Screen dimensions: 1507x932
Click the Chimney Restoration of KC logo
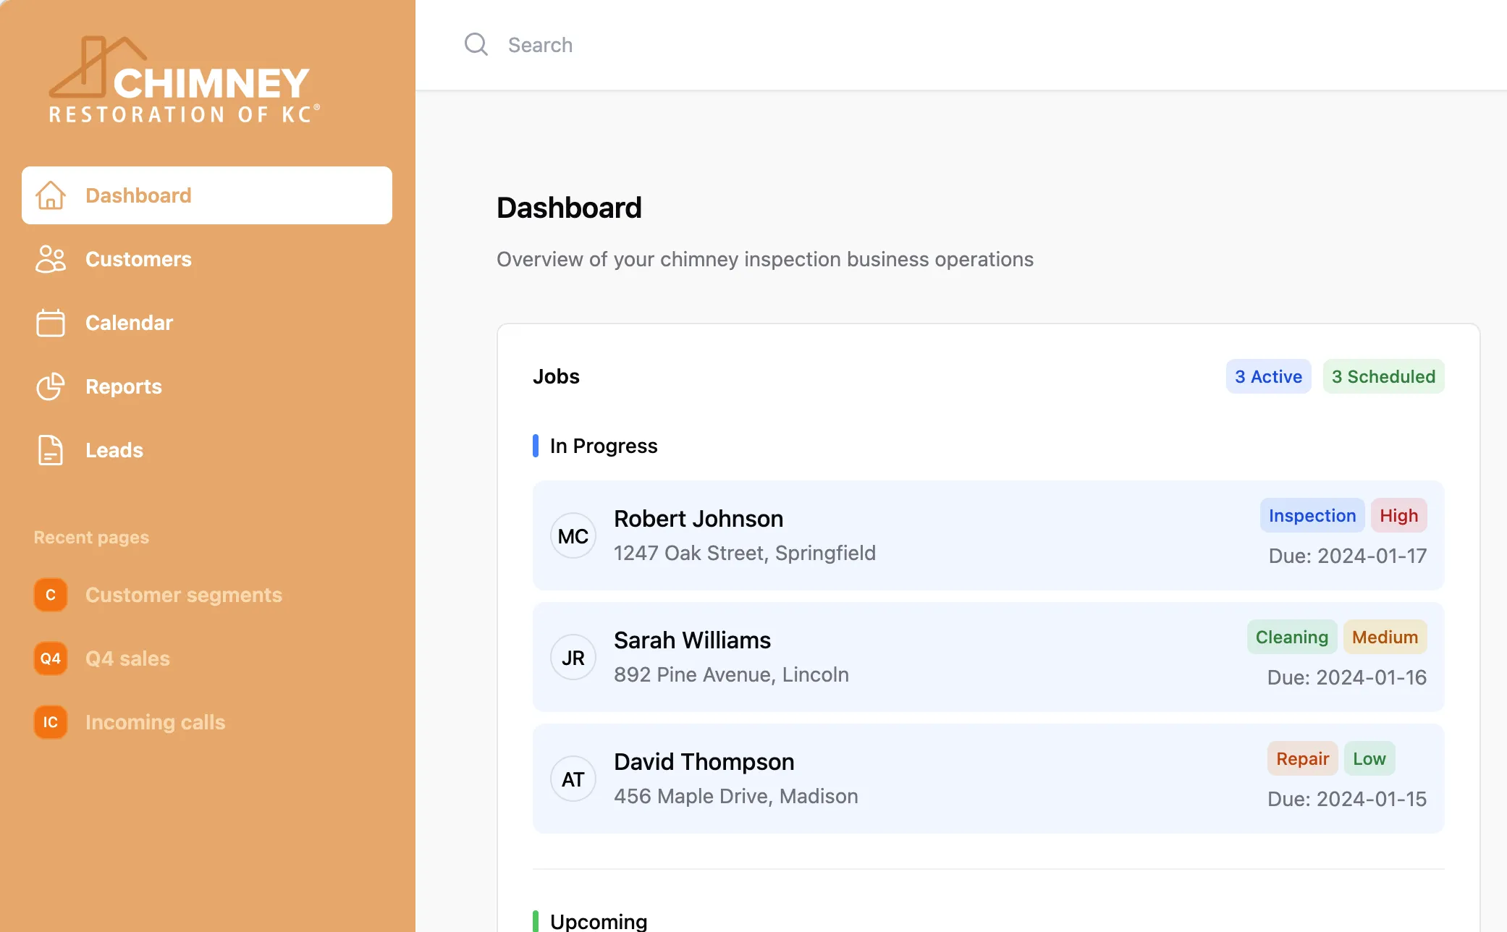point(185,77)
